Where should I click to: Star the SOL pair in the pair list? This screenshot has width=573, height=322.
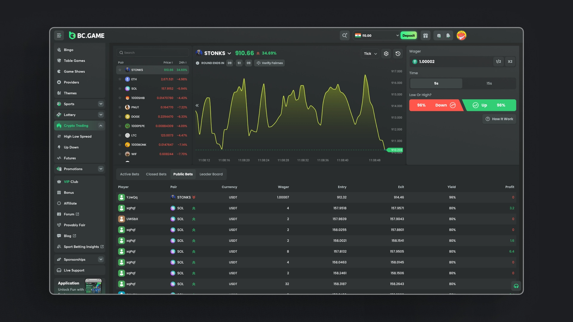pyautogui.click(x=120, y=89)
